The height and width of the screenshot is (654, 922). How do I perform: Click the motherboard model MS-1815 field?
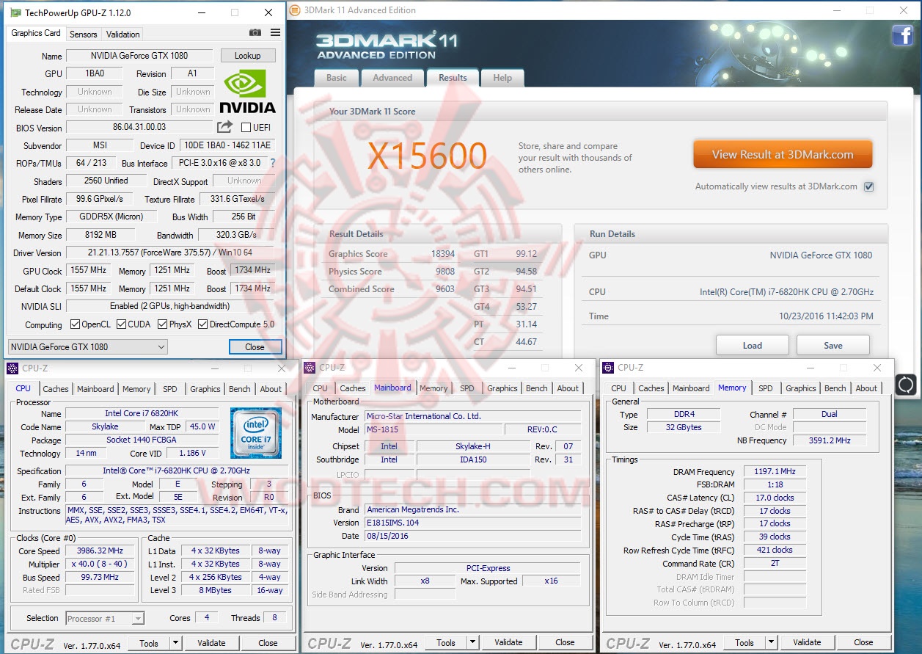(x=433, y=430)
